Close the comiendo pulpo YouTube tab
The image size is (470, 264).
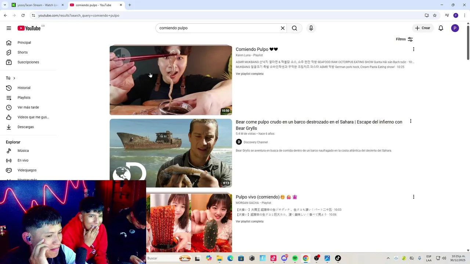121,5
